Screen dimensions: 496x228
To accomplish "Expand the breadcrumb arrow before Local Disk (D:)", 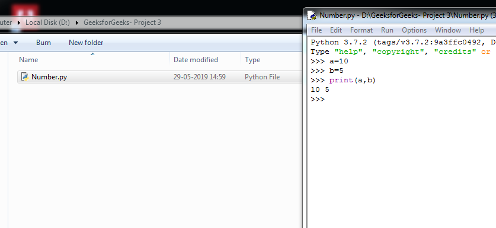I will tap(19, 23).
